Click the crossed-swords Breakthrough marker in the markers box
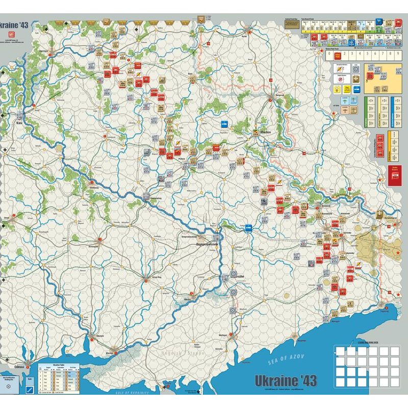Image resolution: width=408 pixels, height=408 pixels. [340, 68]
